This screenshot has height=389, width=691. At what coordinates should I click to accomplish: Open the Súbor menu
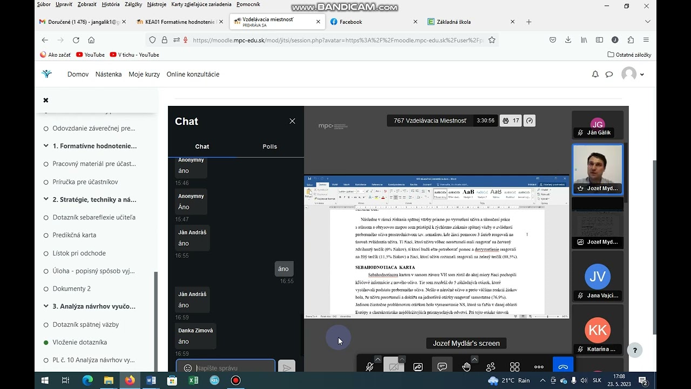pyautogui.click(x=44, y=4)
